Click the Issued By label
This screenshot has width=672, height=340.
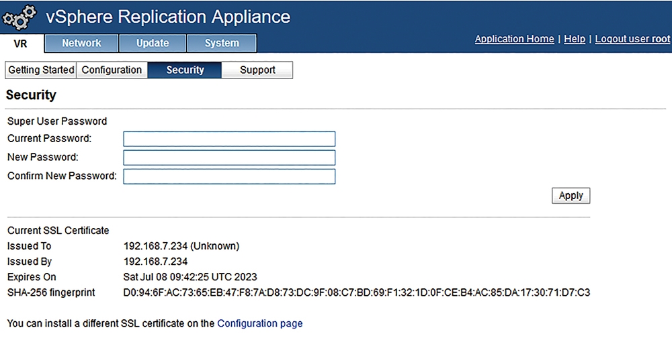pyautogui.click(x=30, y=262)
